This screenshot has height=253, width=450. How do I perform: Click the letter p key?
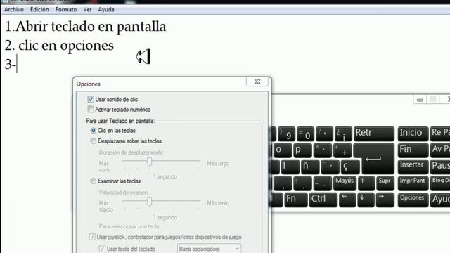click(x=302, y=150)
